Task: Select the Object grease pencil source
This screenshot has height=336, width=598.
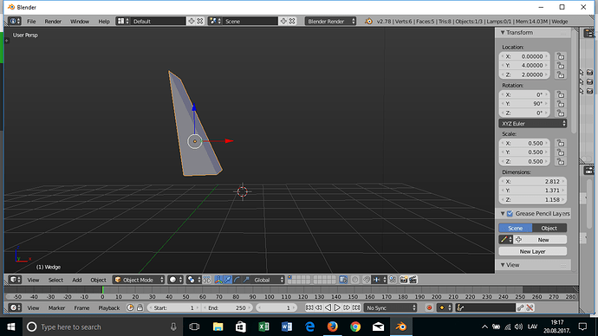Action: 549,228
